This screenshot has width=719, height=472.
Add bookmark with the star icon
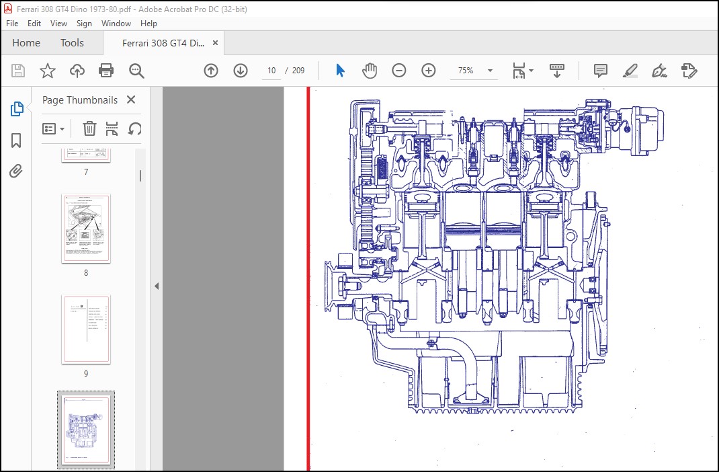48,71
